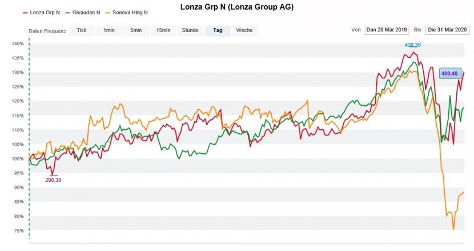Click the 75% axis label

pos(18,231)
